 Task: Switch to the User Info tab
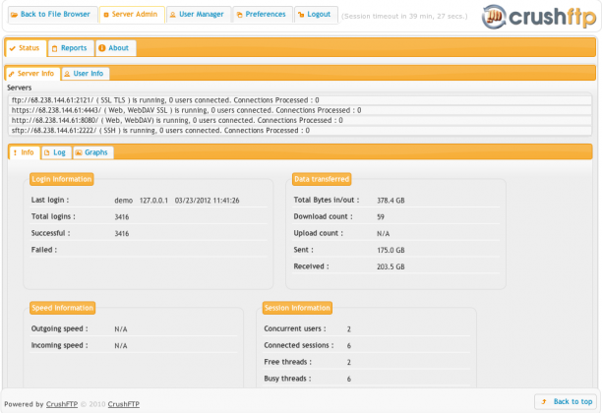[x=86, y=74]
